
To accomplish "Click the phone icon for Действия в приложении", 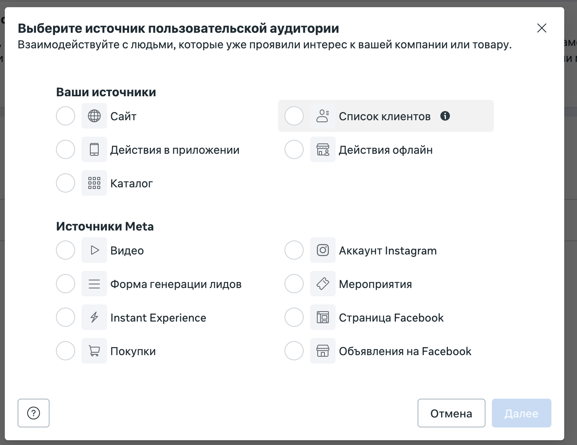I will coord(94,149).
